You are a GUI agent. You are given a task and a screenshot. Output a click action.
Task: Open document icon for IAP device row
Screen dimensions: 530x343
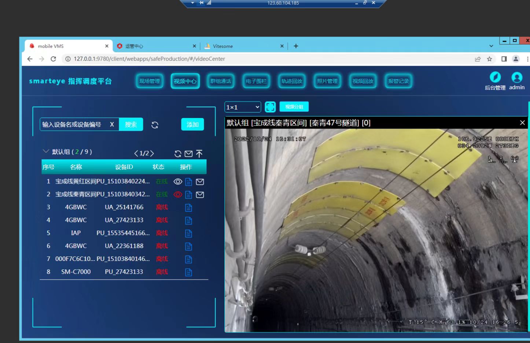click(x=188, y=233)
